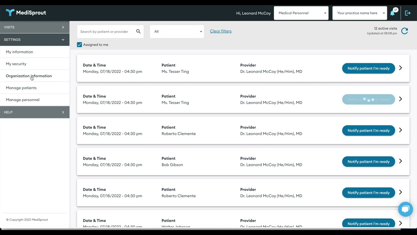This screenshot has height=235, width=417.
Task: Click the Hi, Leonard McCoy greeting
Action: [x=253, y=13]
